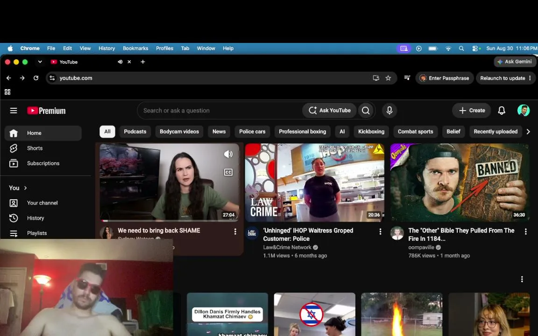
Task: Open Playlists in the sidebar
Action: tap(43, 233)
